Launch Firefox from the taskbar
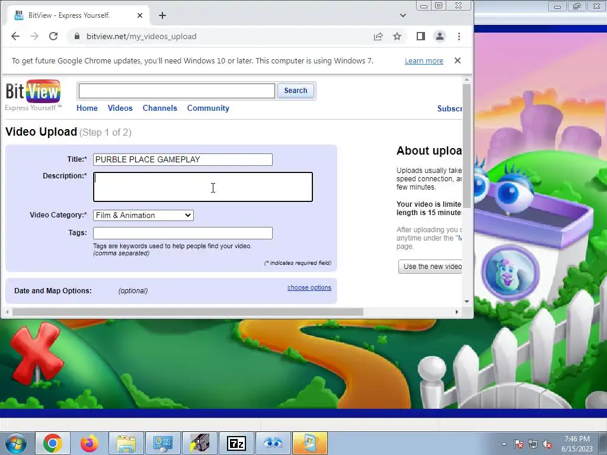This screenshot has width=607, height=455. pyautogui.click(x=90, y=443)
